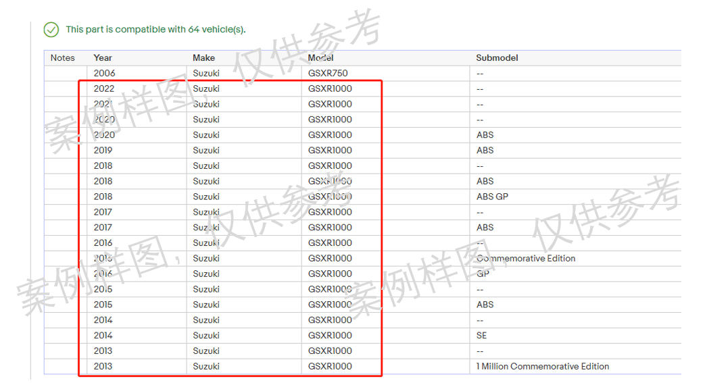Click ABS submodel in the 2019 row

coord(485,151)
